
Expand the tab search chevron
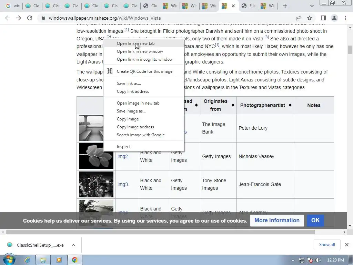point(312,6)
